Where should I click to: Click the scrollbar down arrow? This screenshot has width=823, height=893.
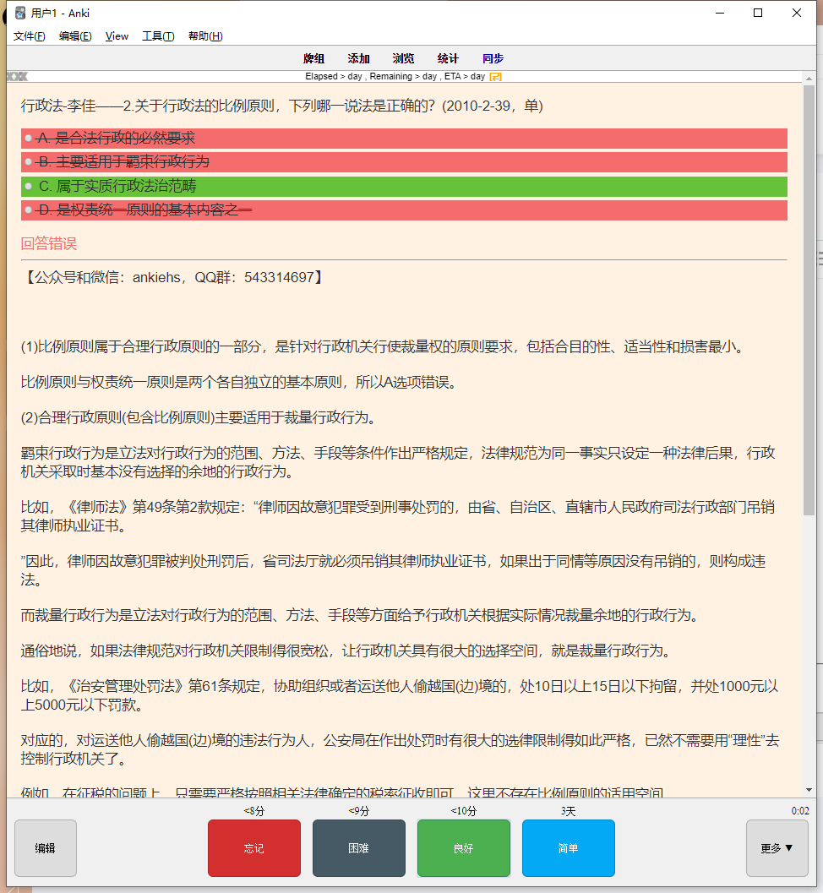[809, 791]
